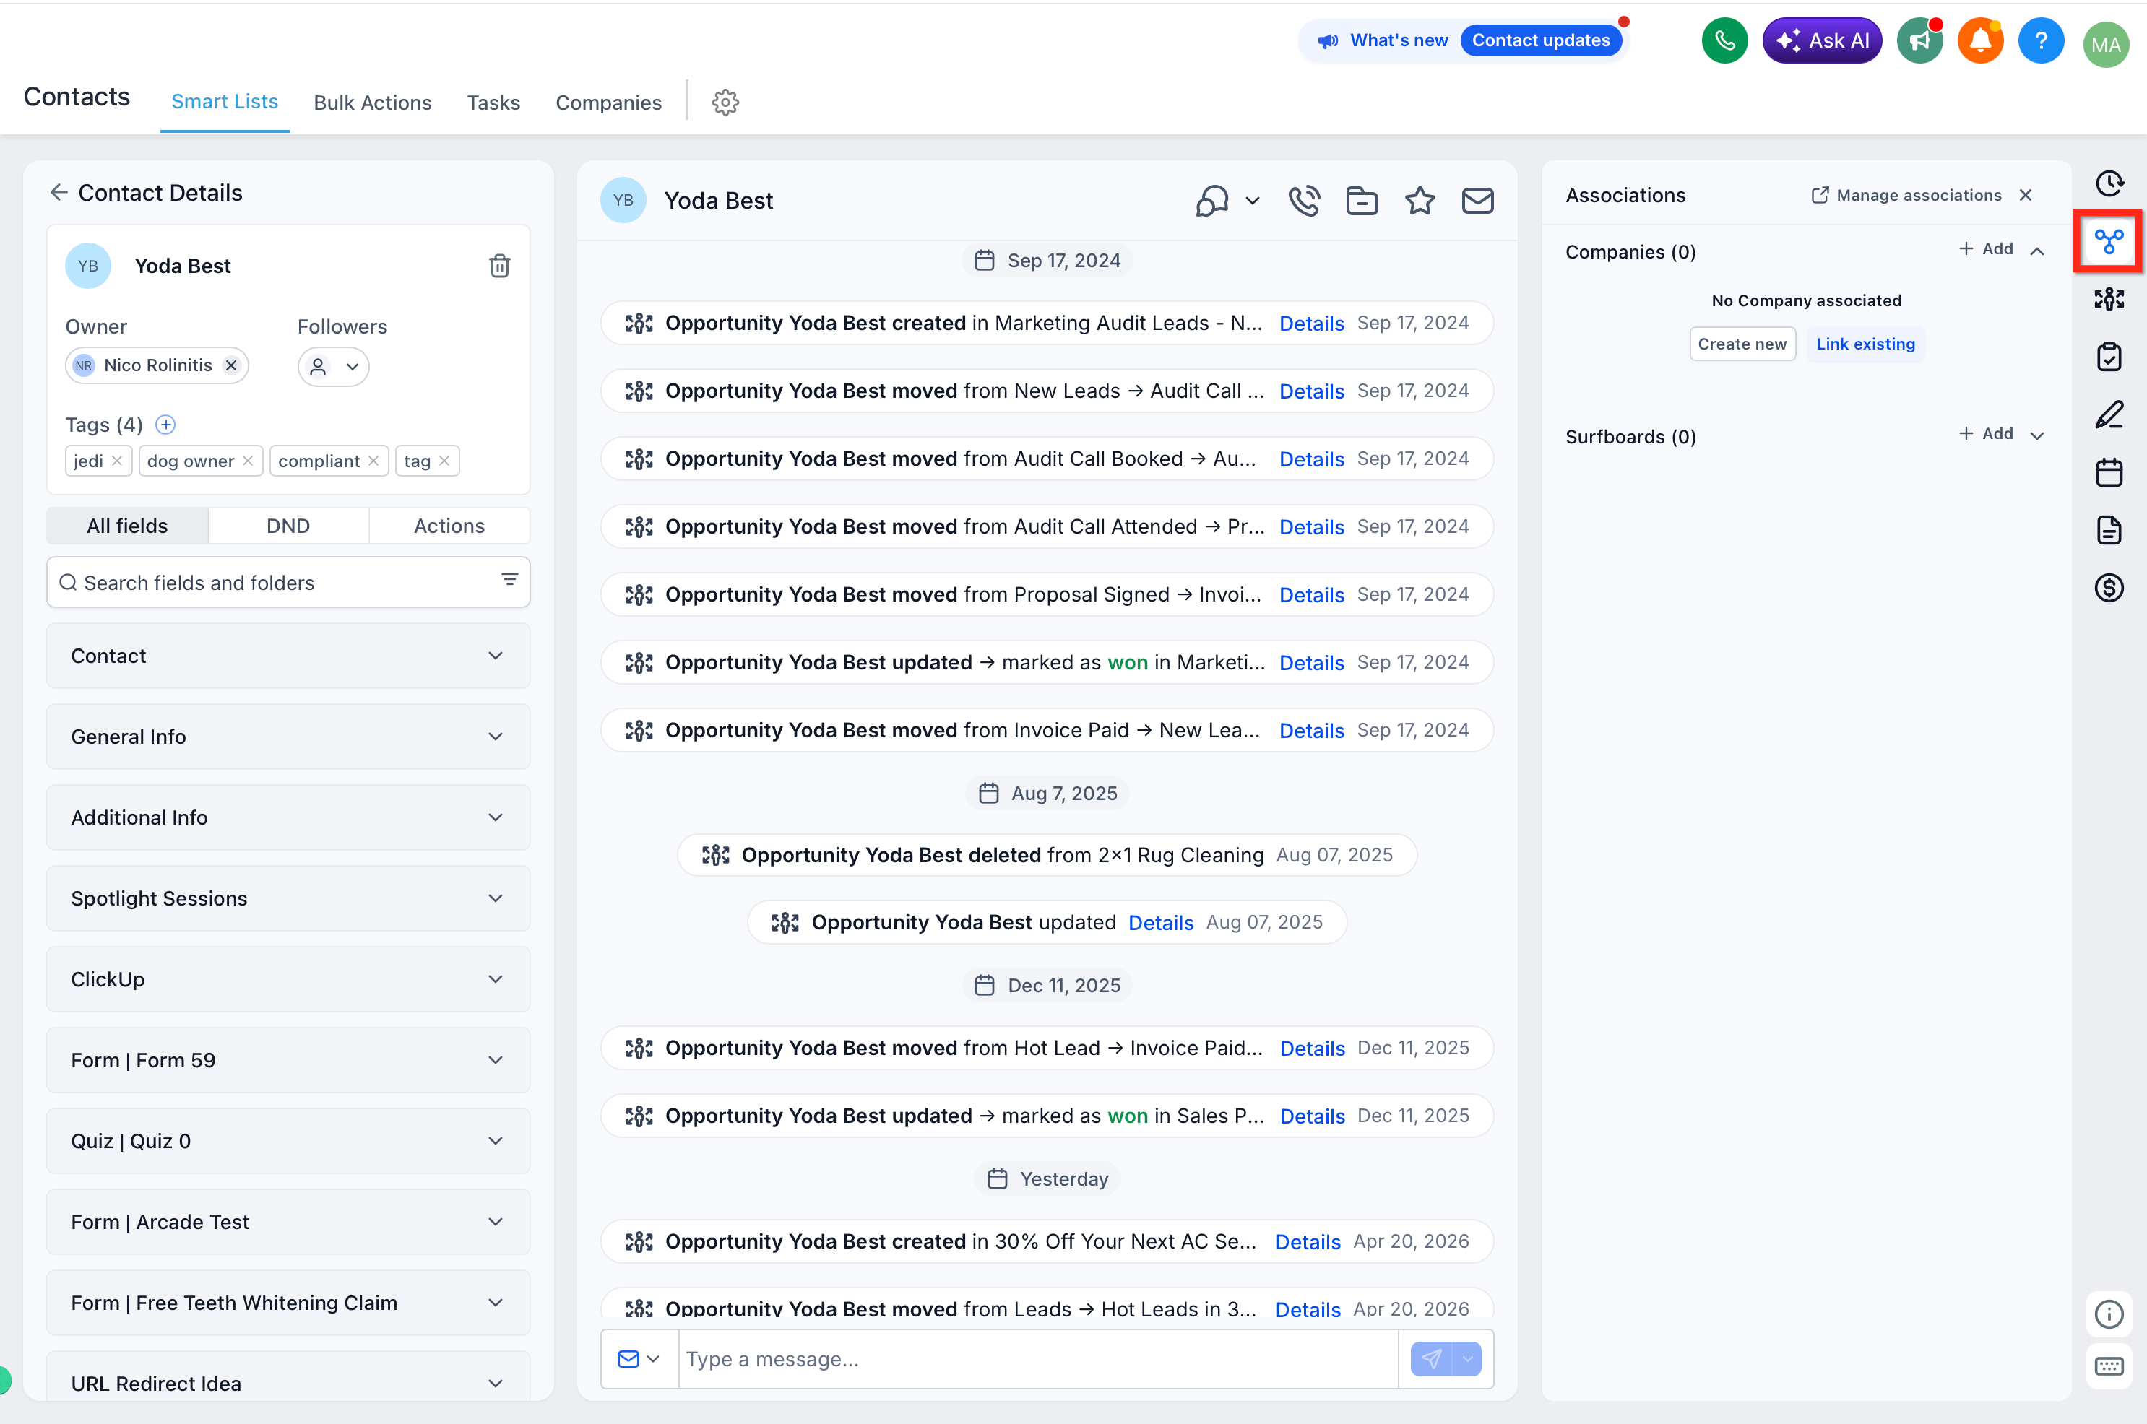Open the Followers dropdown
The height and width of the screenshot is (1424, 2147).
(334, 367)
